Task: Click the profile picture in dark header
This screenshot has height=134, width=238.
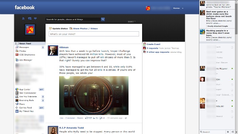Action: tap(30, 30)
